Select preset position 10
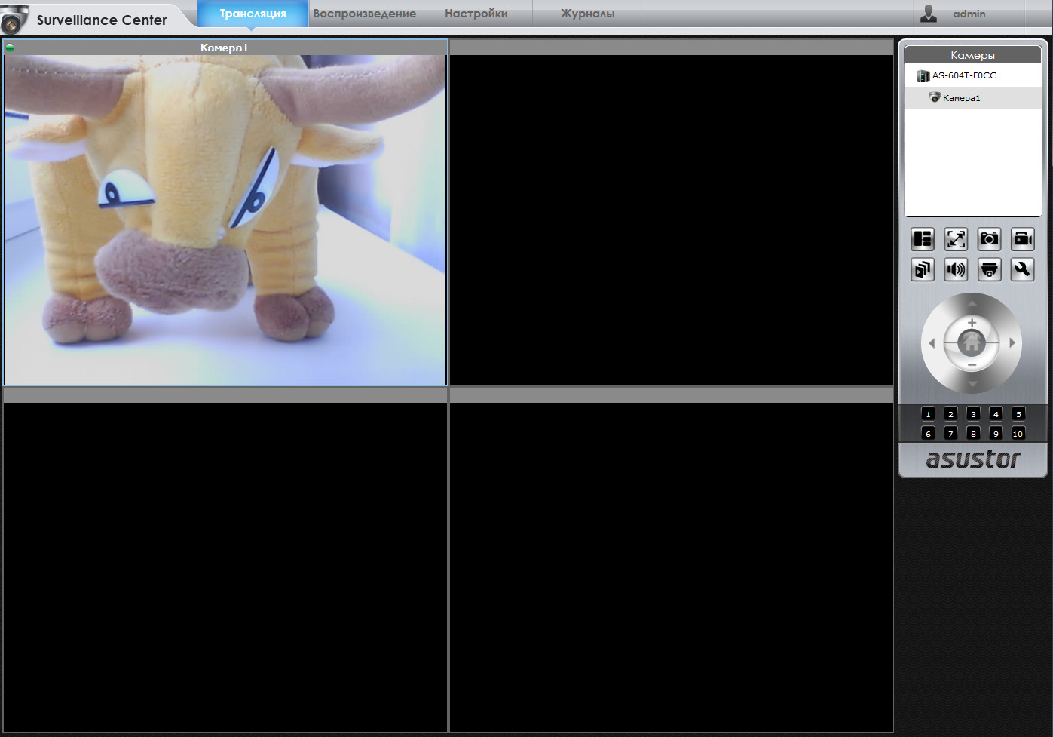The height and width of the screenshot is (737, 1053). 1018,434
